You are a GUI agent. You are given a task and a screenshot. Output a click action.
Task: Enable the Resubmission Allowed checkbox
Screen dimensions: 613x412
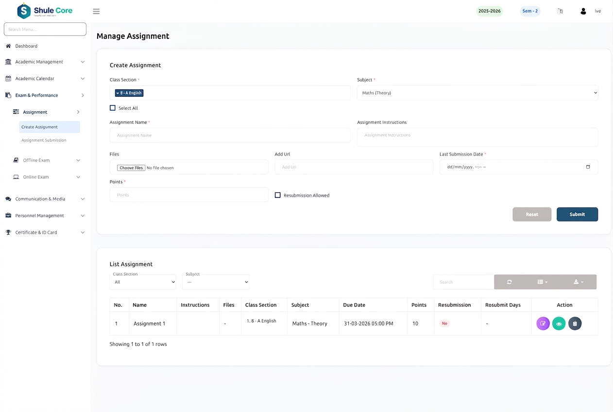pyautogui.click(x=278, y=195)
